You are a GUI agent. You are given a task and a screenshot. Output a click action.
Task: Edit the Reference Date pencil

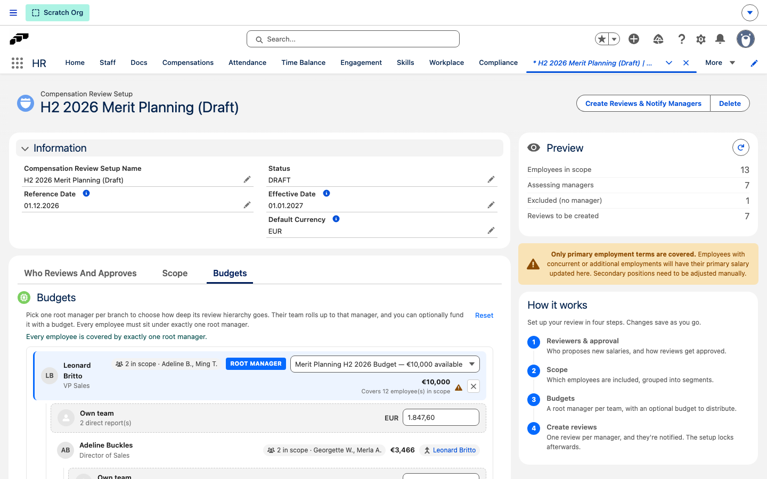pyautogui.click(x=247, y=205)
